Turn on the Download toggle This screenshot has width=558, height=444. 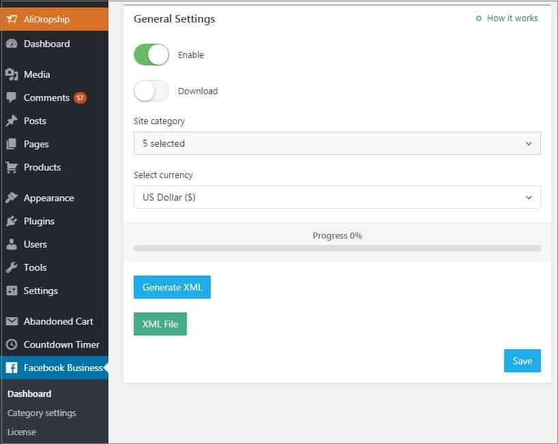151,91
